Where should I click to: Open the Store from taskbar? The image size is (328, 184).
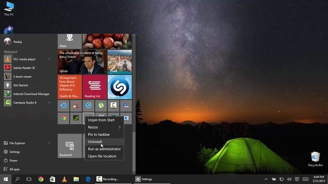click(52, 179)
